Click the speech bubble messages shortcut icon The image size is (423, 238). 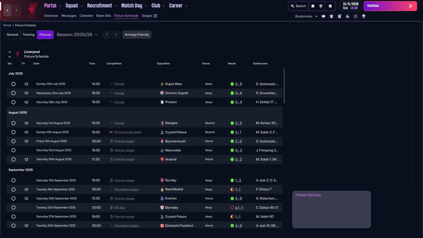[x=324, y=16]
